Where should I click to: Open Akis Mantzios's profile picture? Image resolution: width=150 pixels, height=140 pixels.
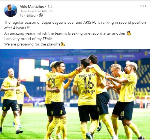pyautogui.click(x=11, y=10)
